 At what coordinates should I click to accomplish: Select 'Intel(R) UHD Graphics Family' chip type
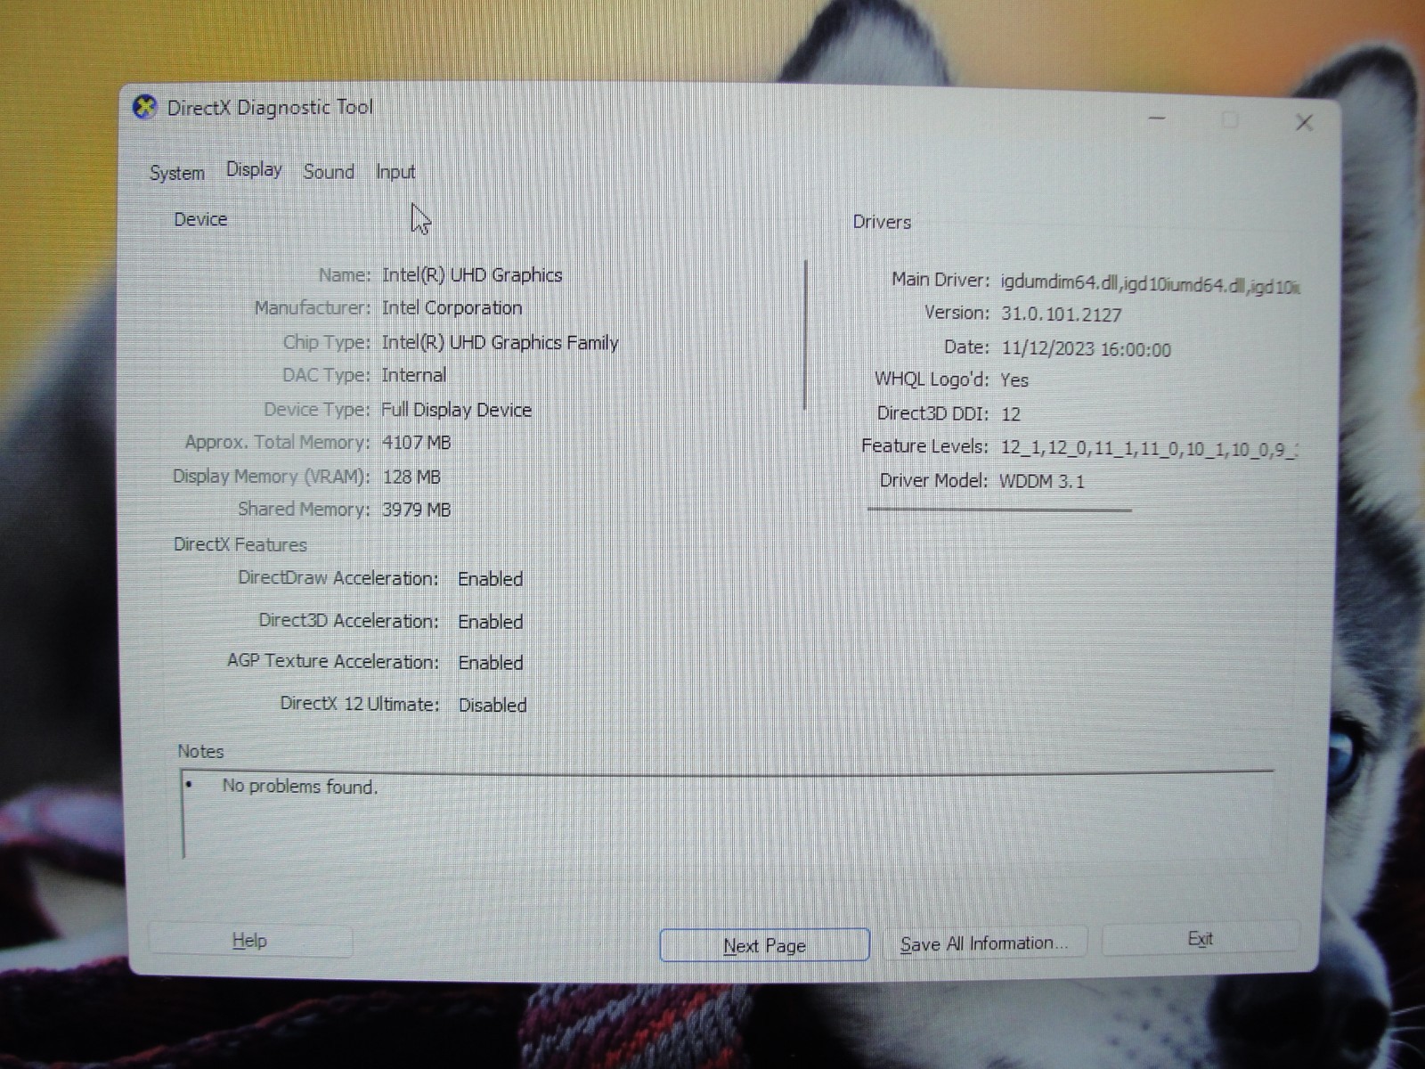pos(500,343)
